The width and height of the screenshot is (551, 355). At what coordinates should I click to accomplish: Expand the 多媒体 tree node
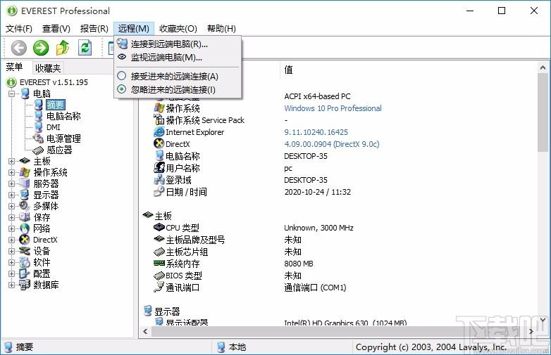point(11,206)
